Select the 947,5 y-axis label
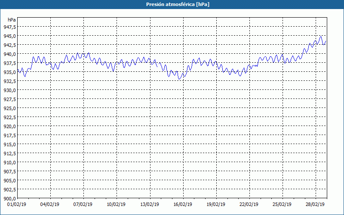 click(x=9, y=27)
